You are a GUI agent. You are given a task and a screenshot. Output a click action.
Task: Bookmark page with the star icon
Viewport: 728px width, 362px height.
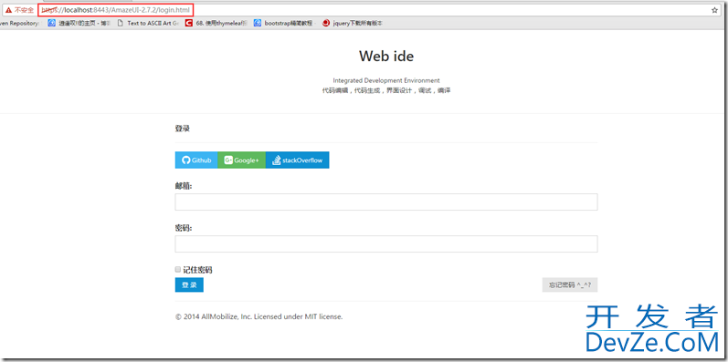(714, 10)
